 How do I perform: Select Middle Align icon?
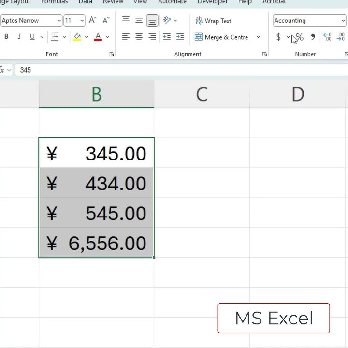point(139,20)
